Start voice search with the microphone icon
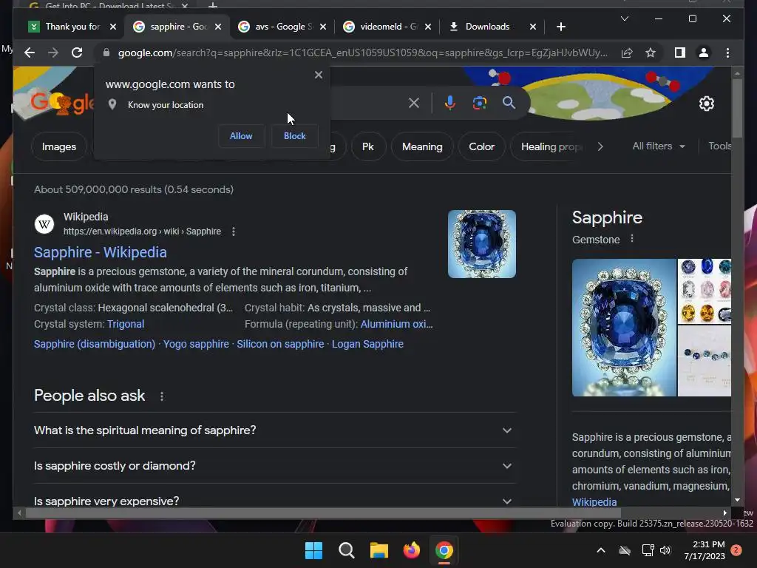This screenshot has width=757, height=568. [450, 103]
